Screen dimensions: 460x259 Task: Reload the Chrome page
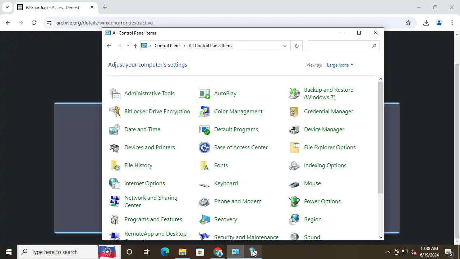pos(34,23)
